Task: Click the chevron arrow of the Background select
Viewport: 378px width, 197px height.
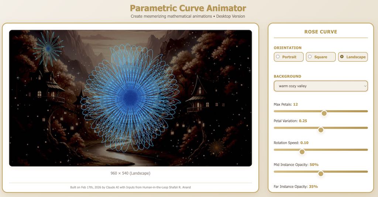Action: click(x=365, y=86)
